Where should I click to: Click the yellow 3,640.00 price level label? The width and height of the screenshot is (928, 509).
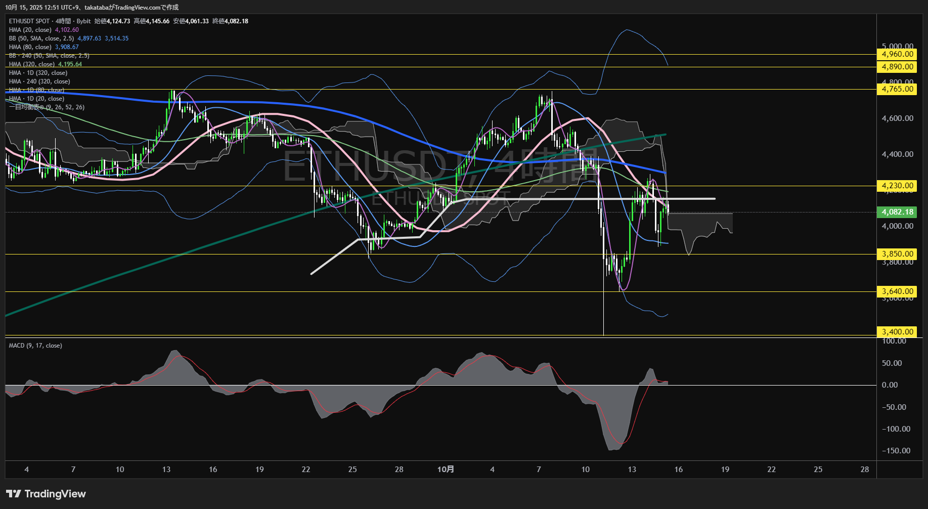pos(897,291)
